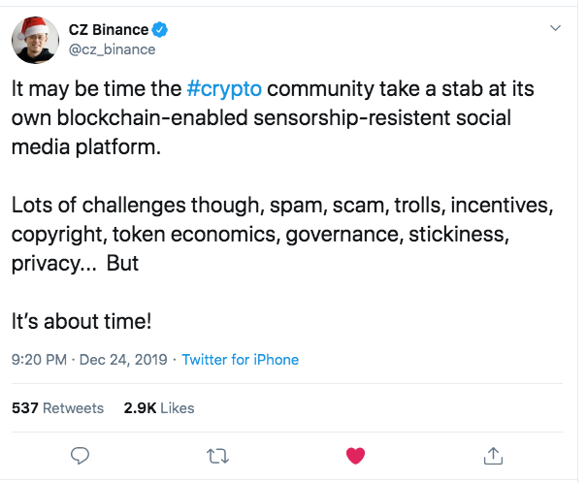Viewport: 587px width, 483px height.
Task: View the 2.9K Likes list
Action: tap(159, 407)
